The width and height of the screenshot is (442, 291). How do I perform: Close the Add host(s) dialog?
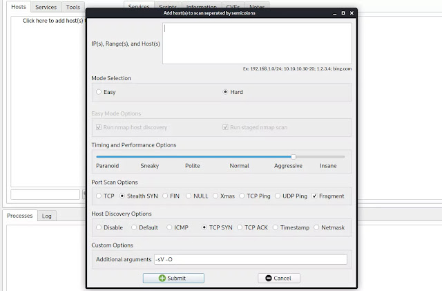tap(352, 13)
